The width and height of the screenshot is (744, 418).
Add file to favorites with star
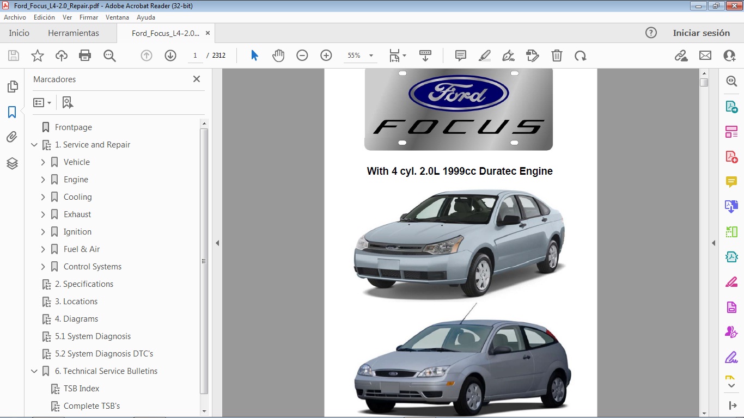37,55
